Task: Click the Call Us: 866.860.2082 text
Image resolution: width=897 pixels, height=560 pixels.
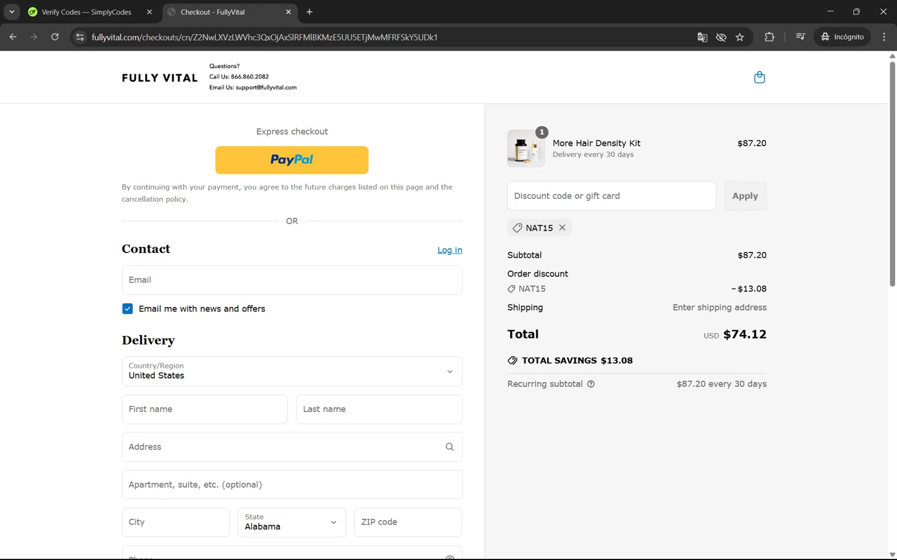Action: click(239, 77)
